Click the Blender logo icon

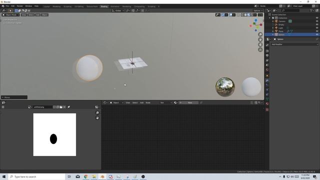[3, 6]
